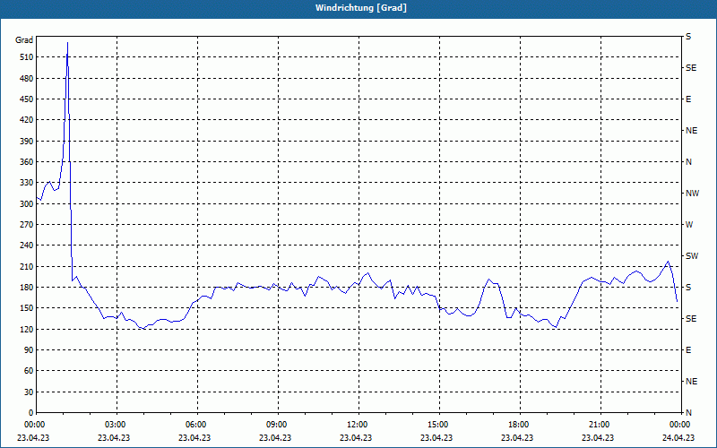Select the time label 03:00
717x448 pixels.
[x=117, y=425]
